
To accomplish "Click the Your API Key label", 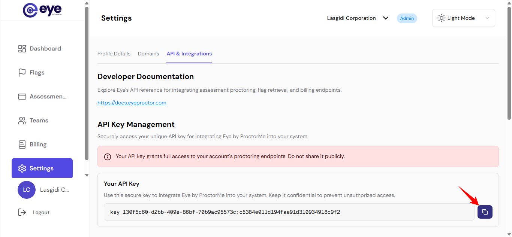I will (121, 184).
